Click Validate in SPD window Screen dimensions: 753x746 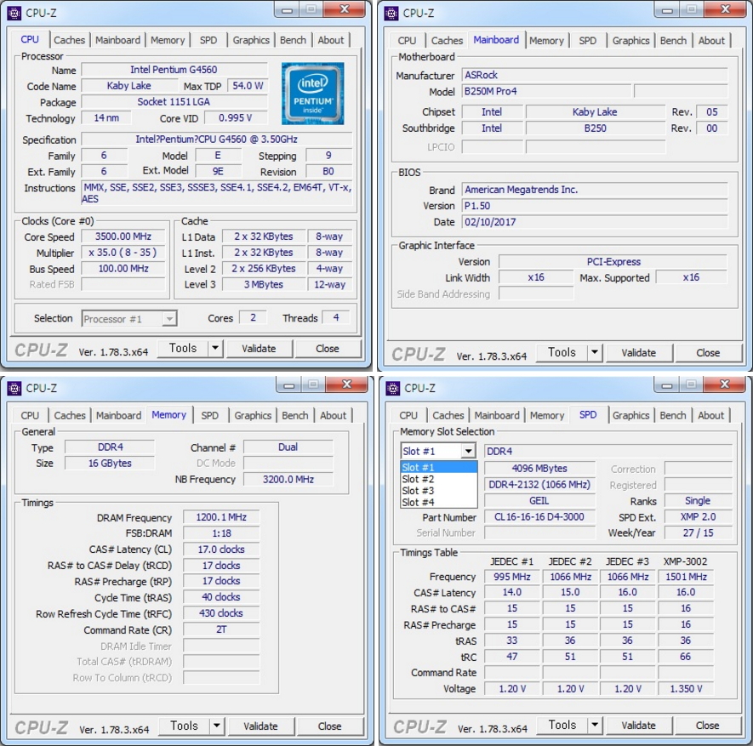click(x=639, y=726)
